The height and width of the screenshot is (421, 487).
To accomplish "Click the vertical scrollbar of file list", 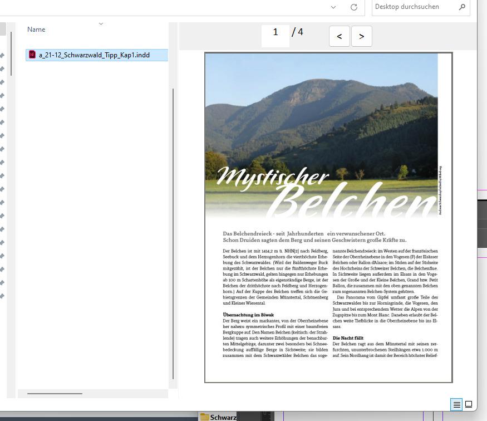I will pos(173,223).
